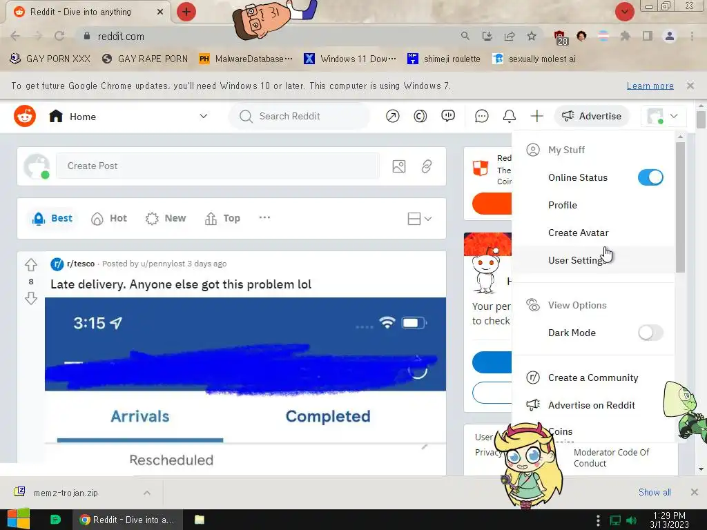Select Create Avatar in the user menu
The image size is (707, 530).
tap(578, 233)
